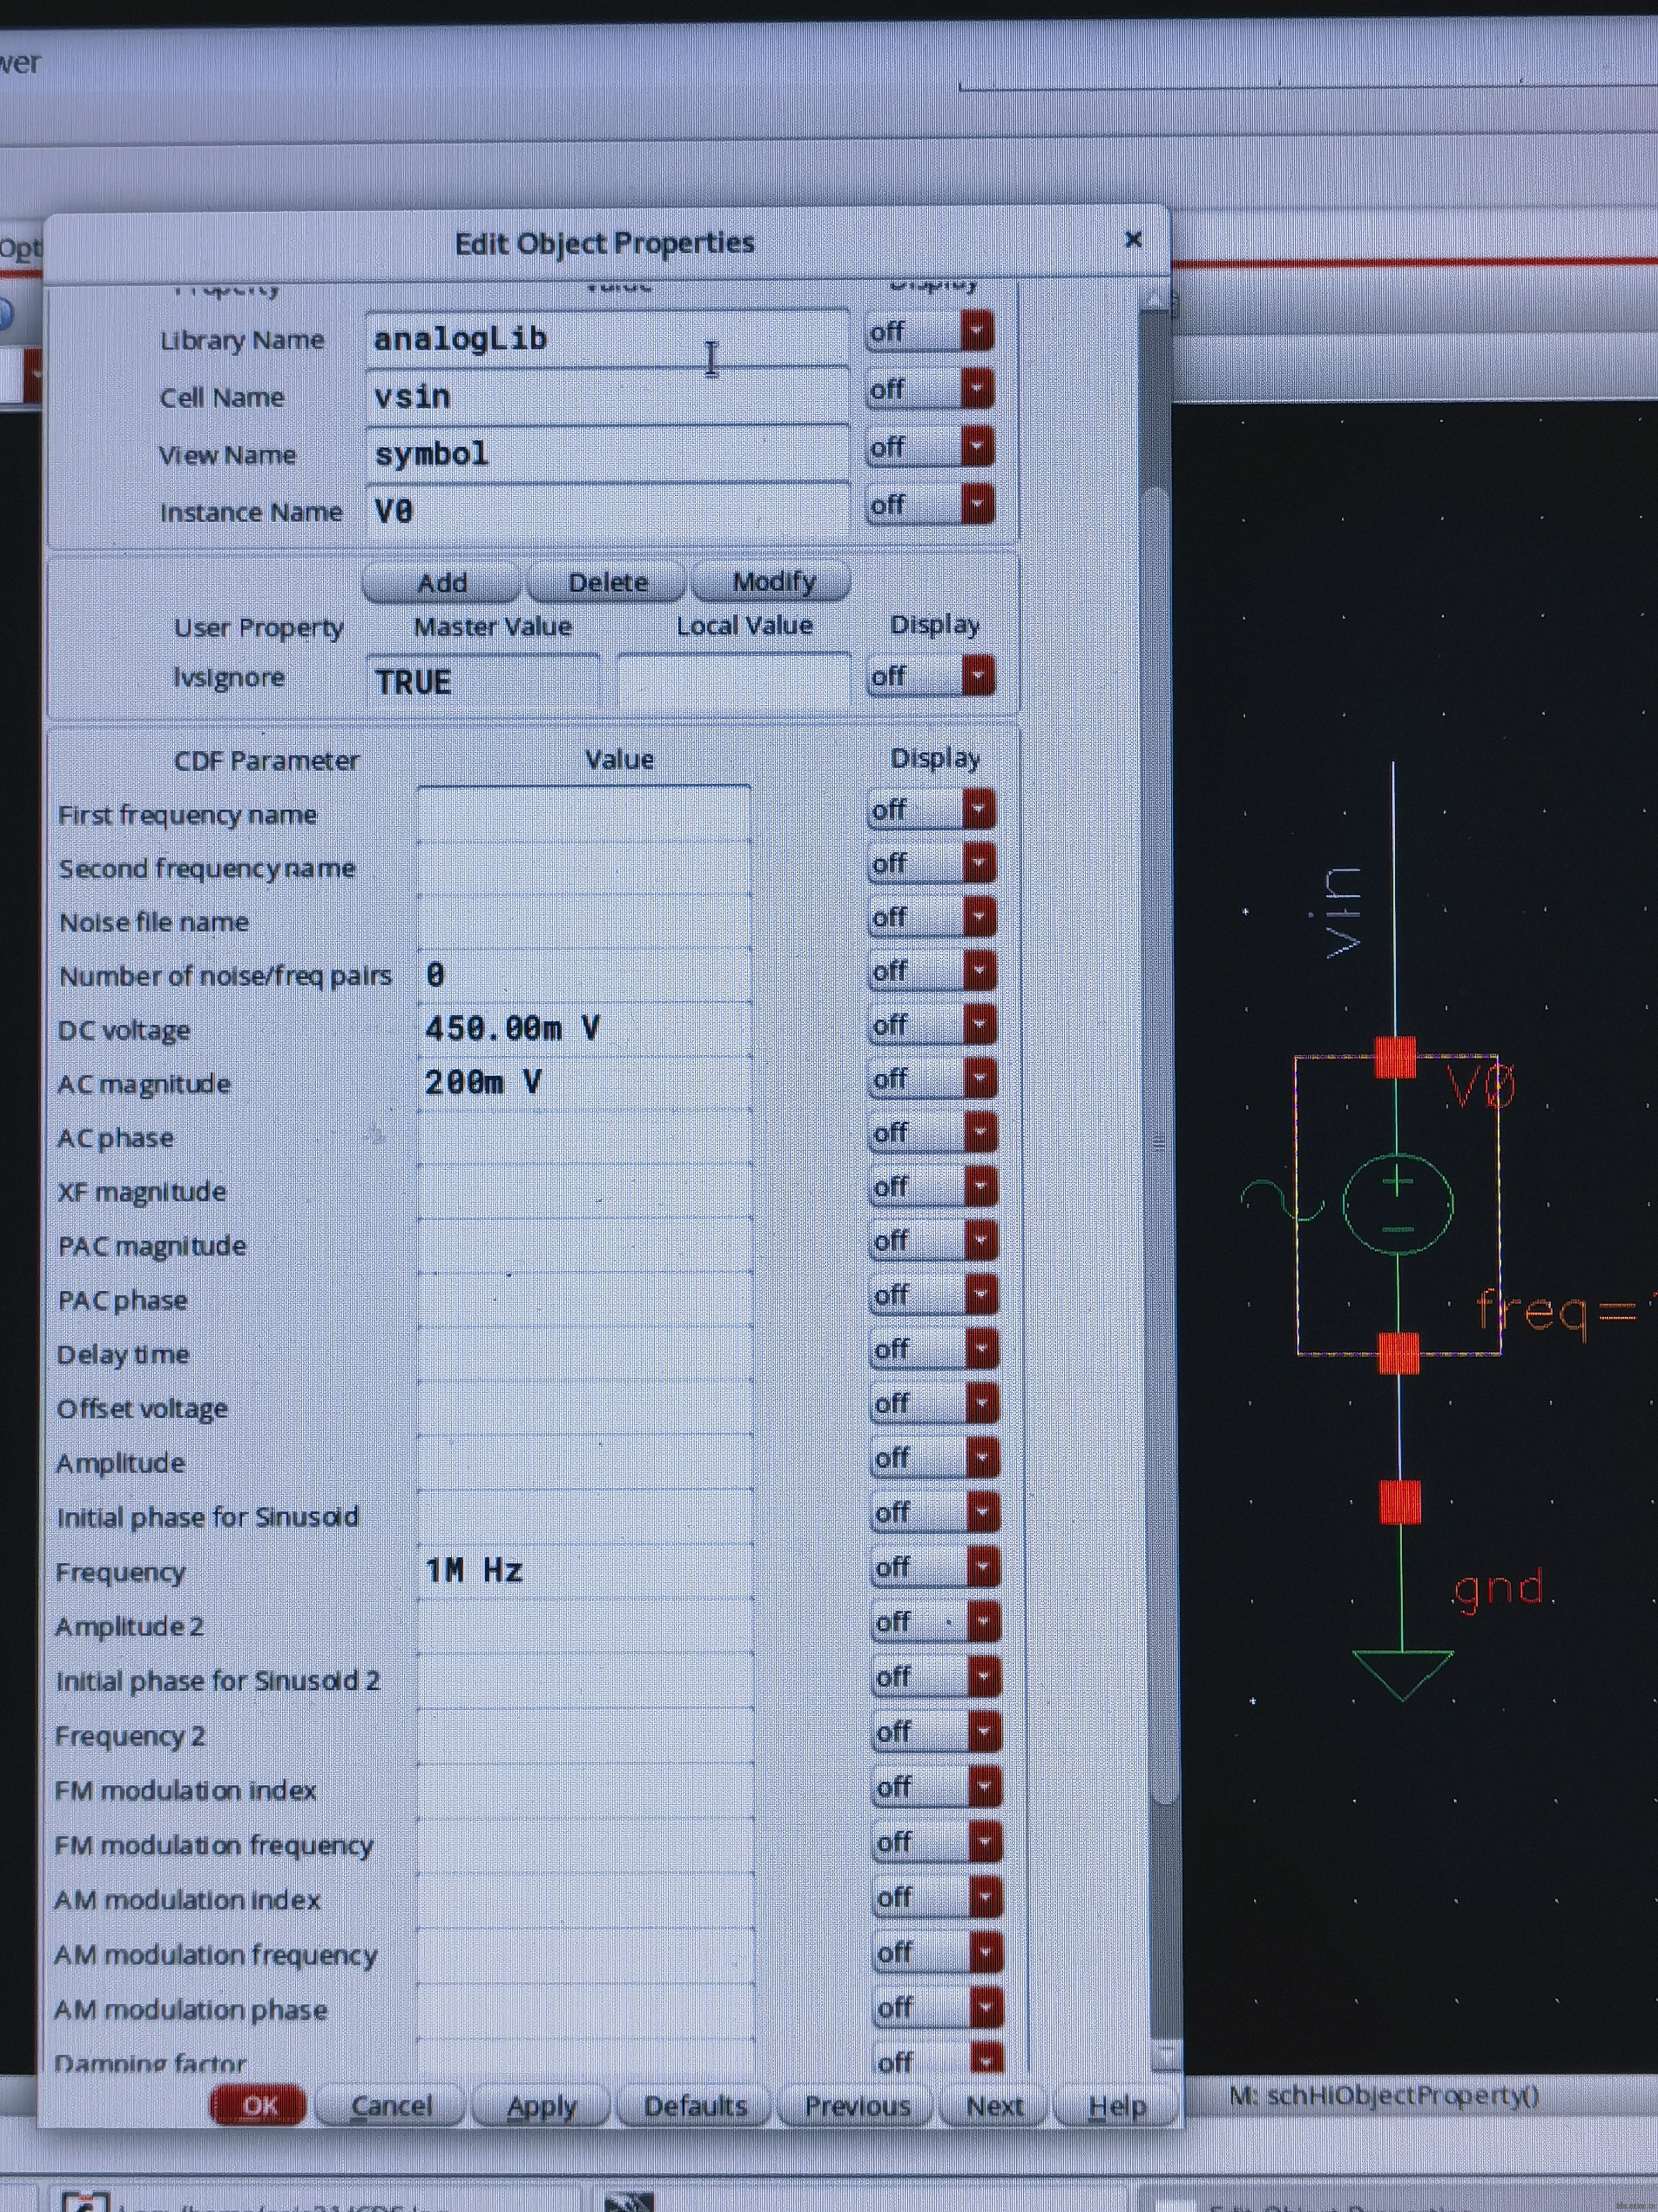The height and width of the screenshot is (2212, 1658).
Task: Click the Offset voltage value field
Action: coord(583,1408)
